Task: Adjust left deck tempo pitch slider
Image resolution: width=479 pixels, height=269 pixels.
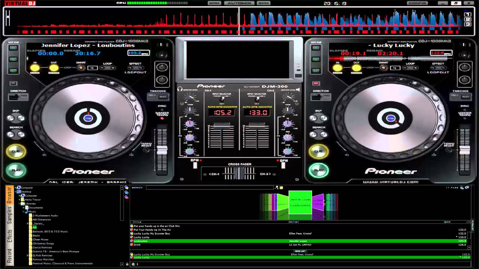Action: (x=162, y=150)
